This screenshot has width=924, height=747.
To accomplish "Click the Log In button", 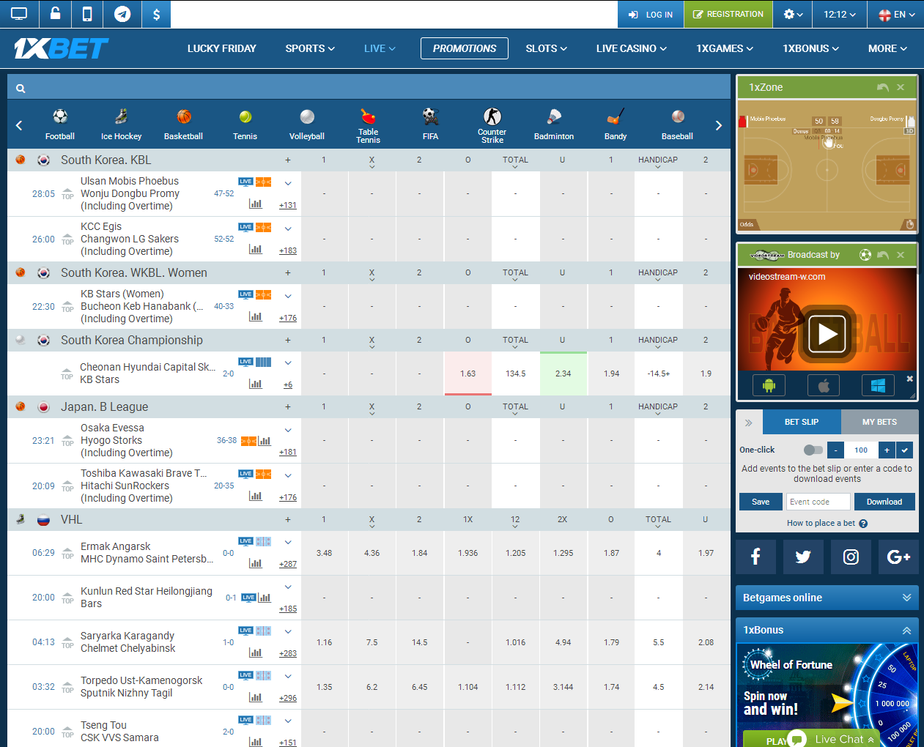I will point(651,15).
